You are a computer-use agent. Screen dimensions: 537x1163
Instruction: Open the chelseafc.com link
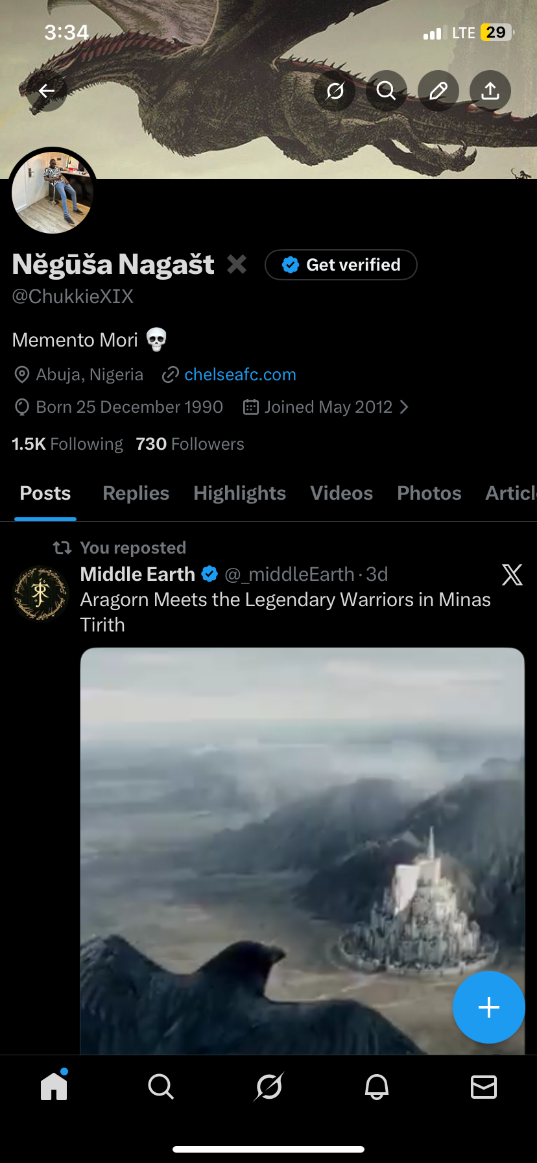pos(240,374)
